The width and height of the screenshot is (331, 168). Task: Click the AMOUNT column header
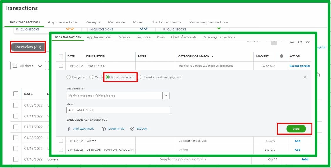(262, 56)
